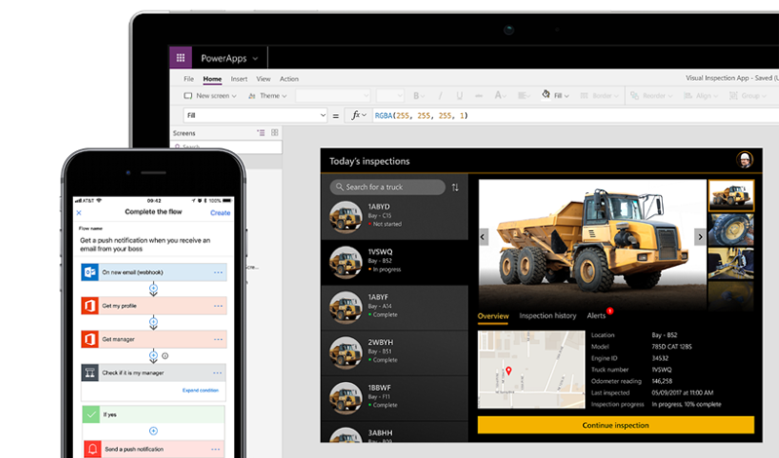This screenshot has height=458, width=779.
Task: Select truck 1ABYD in inspection list
Action: point(395,217)
